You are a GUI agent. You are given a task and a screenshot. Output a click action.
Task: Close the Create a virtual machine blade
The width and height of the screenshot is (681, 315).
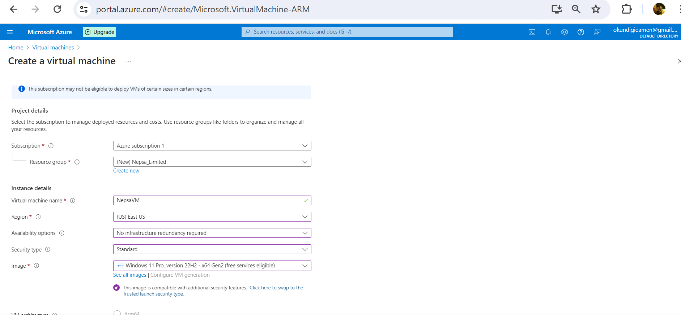[678, 61]
